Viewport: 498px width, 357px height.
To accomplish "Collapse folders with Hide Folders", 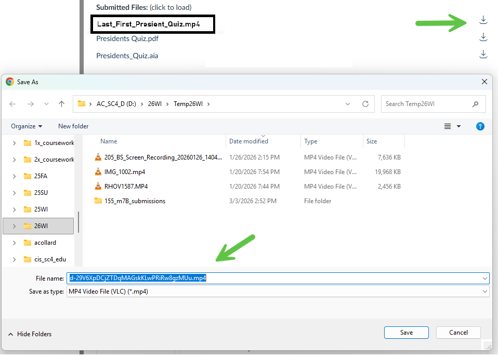I will pos(30,334).
